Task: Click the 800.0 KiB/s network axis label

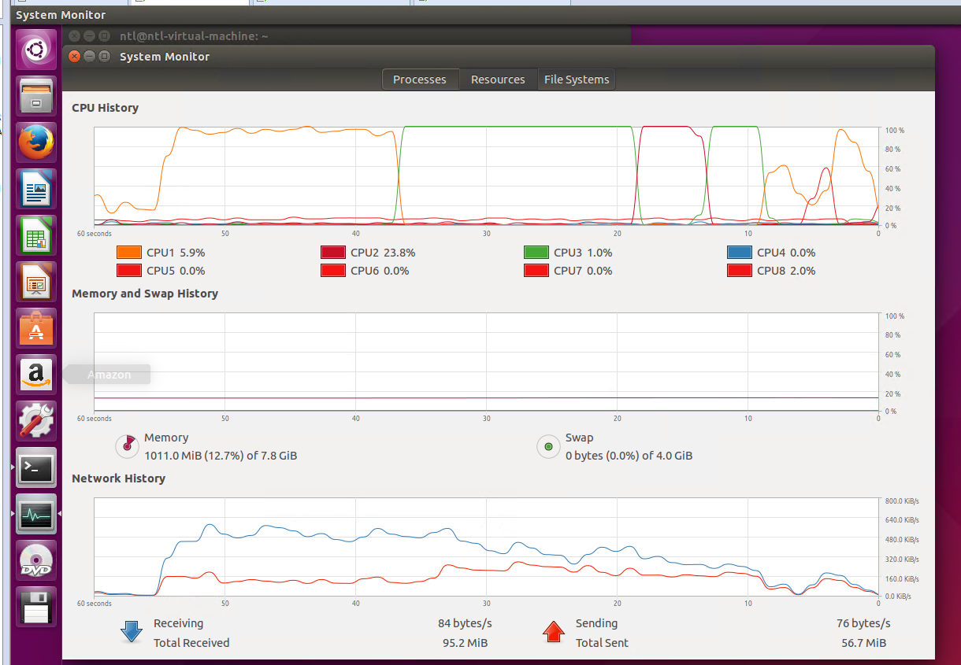Action: coord(902,501)
